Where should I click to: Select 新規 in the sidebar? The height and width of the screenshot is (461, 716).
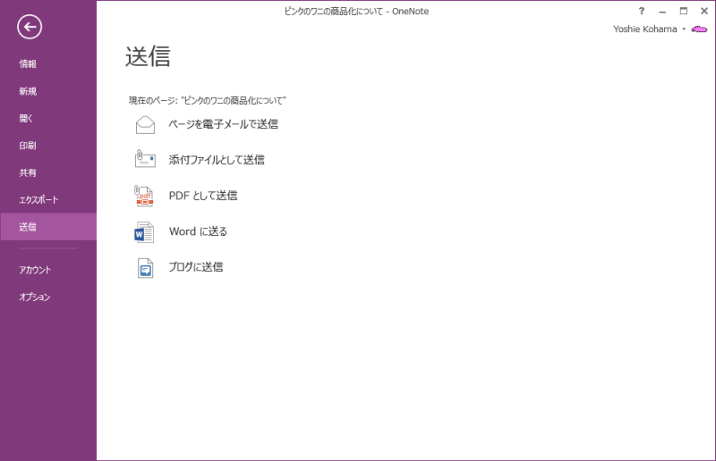pyautogui.click(x=28, y=91)
